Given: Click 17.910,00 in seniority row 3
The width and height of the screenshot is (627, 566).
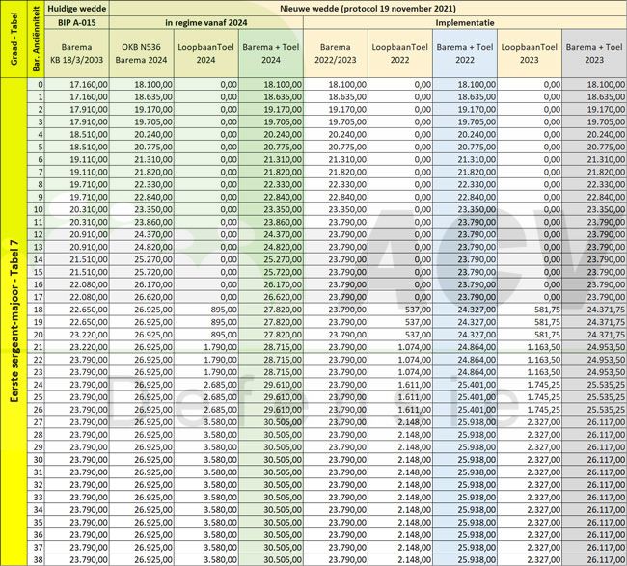Looking at the screenshot, I should coord(77,121).
